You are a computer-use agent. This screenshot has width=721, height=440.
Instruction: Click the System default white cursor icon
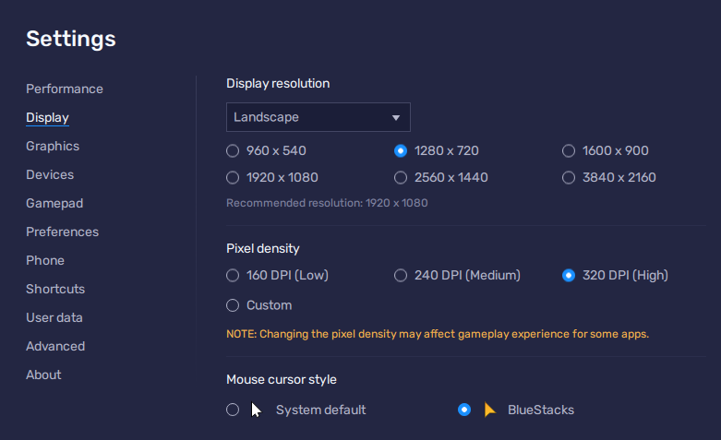tap(256, 410)
